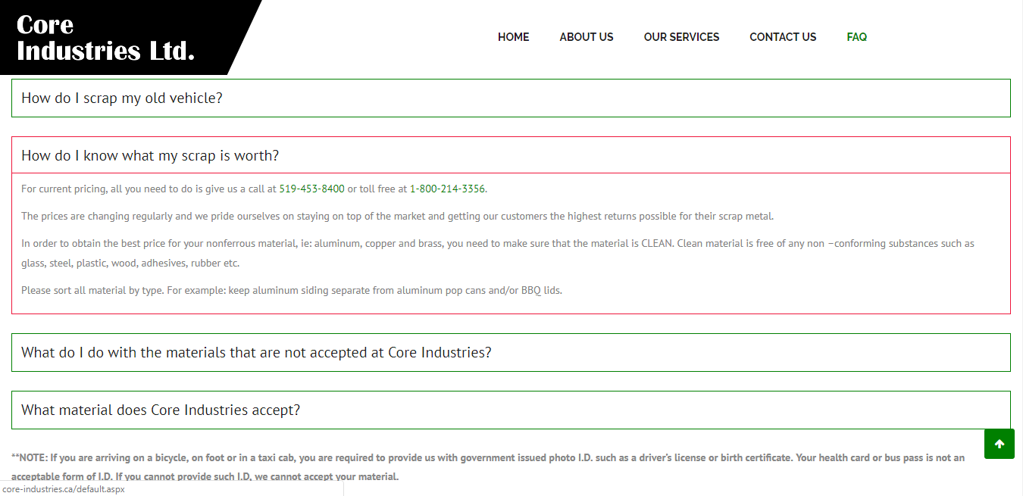
Task: Click the core-industries.ca/default.aspx status bar URL
Action: coord(63,489)
